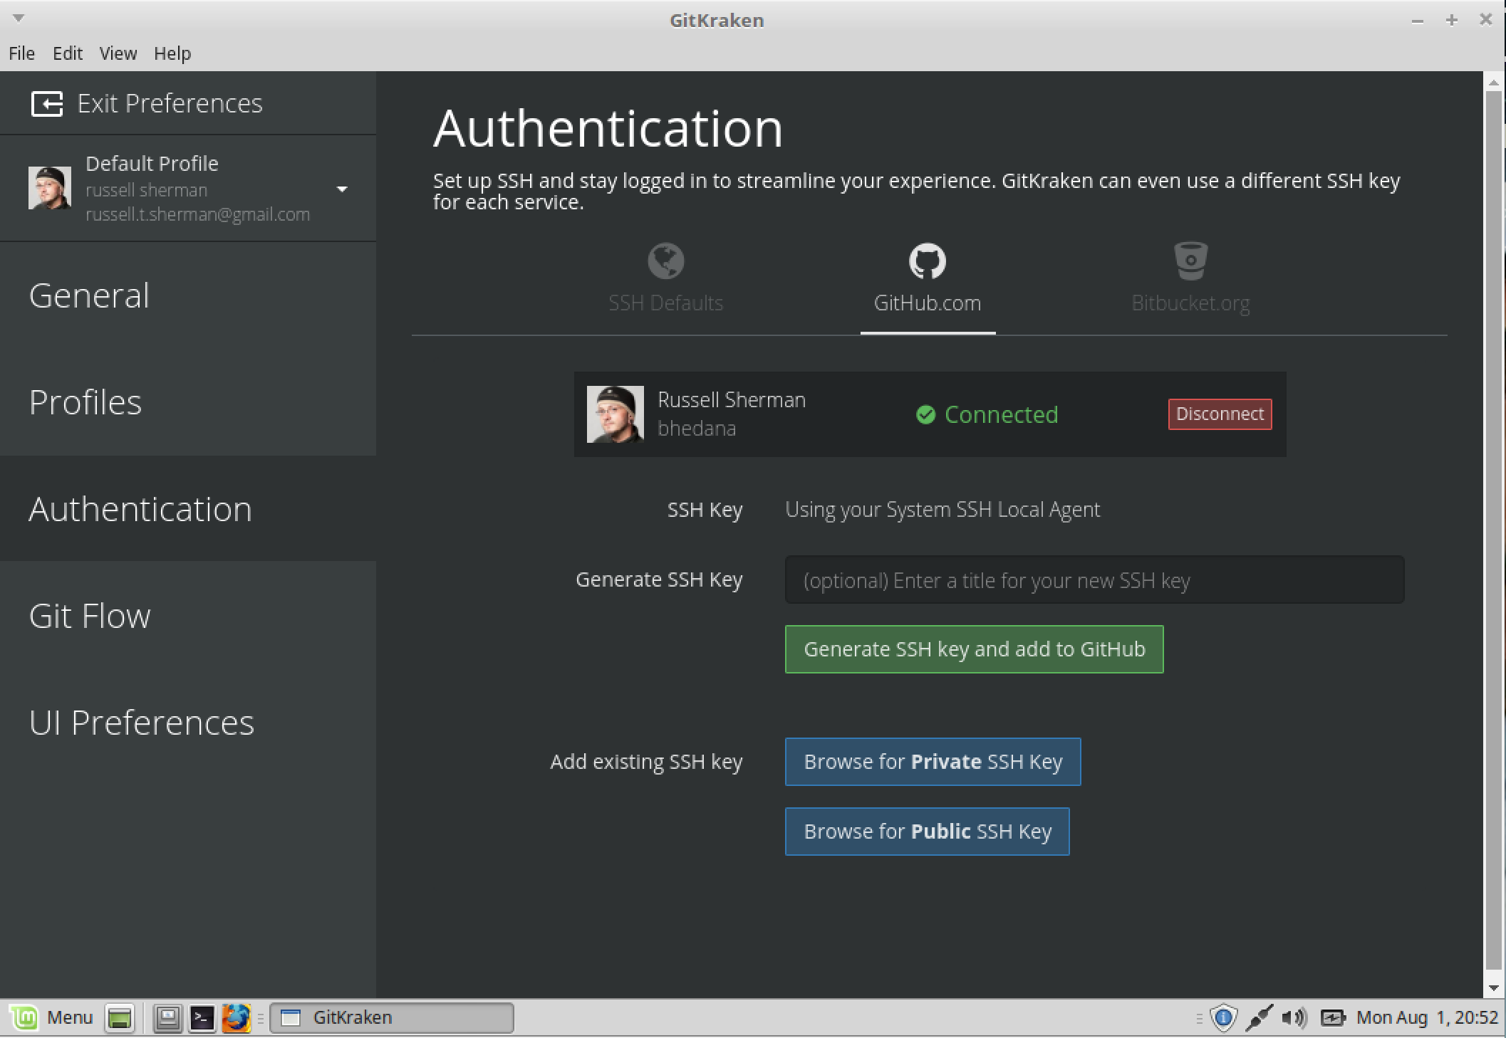Click the scrollbar up arrow
Image resolution: width=1506 pixels, height=1038 pixels.
(1493, 83)
